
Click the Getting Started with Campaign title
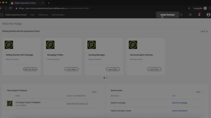point(19,55)
